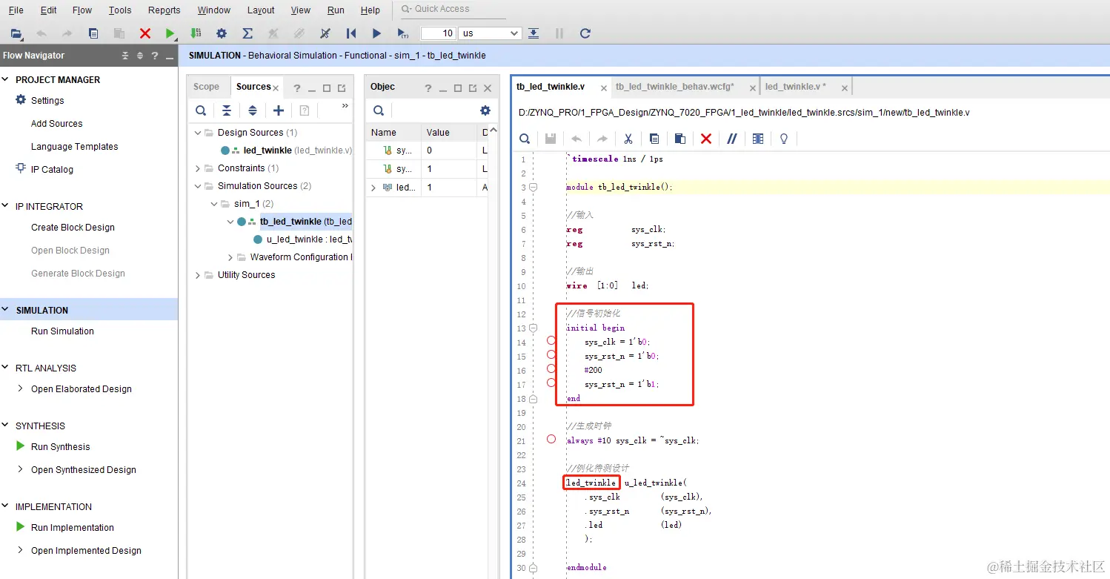
Task: Click the Add Sources plus icon
Action: pyautogui.click(x=279, y=110)
